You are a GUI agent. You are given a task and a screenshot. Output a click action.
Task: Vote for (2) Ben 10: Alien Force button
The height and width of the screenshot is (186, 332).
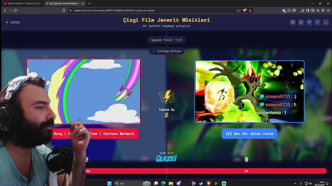[250, 134]
